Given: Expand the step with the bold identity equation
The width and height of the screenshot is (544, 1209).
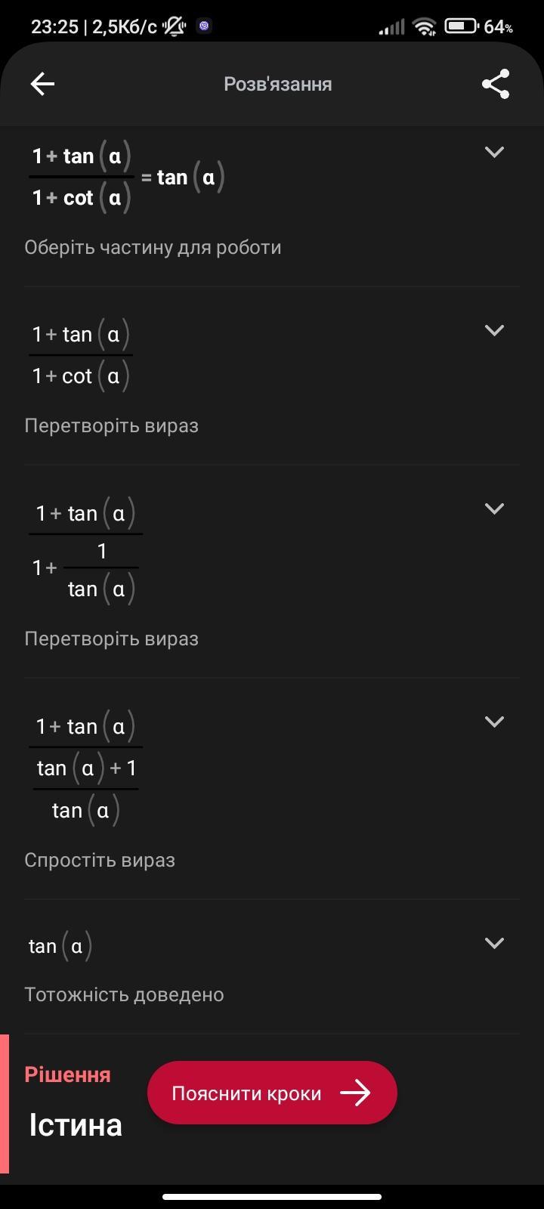Looking at the screenshot, I should [494, 153].
